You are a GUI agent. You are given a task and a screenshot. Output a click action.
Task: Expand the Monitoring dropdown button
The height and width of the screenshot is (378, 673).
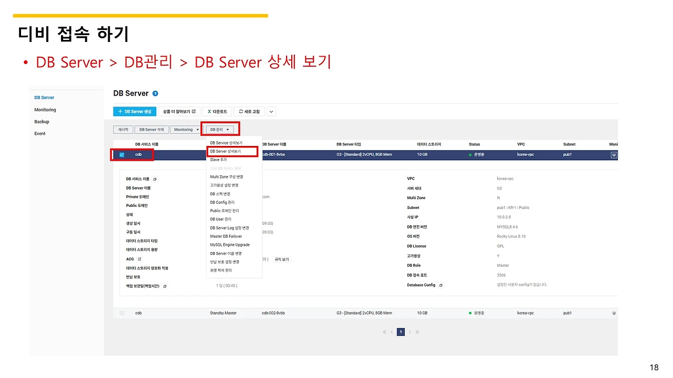coord(187,129)
